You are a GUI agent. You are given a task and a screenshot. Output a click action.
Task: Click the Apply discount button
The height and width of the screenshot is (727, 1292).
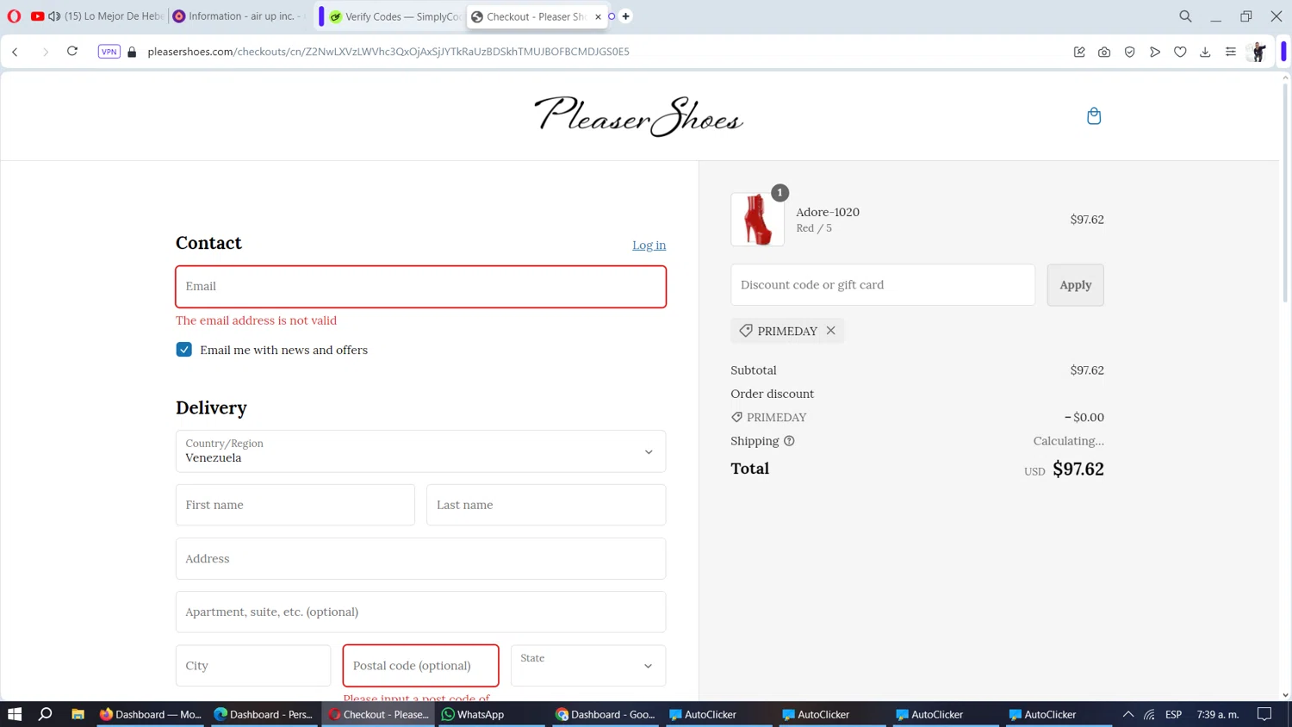1075,285
